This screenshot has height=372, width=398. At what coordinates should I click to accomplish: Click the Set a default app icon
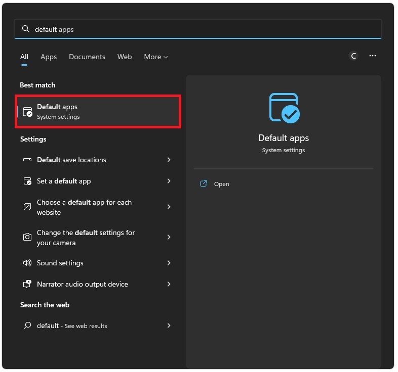(x=27, y=181)
